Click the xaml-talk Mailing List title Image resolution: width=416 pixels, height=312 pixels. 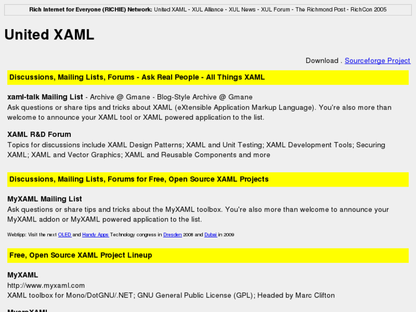click(45, 97)
